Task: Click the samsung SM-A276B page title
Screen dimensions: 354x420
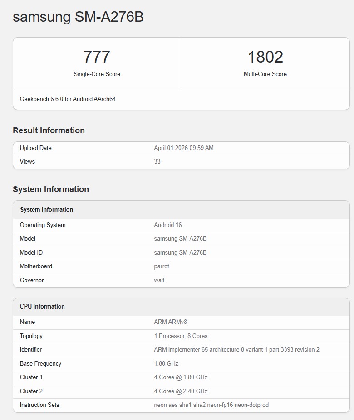Action: pyautogui.click(x=78, y=17)
